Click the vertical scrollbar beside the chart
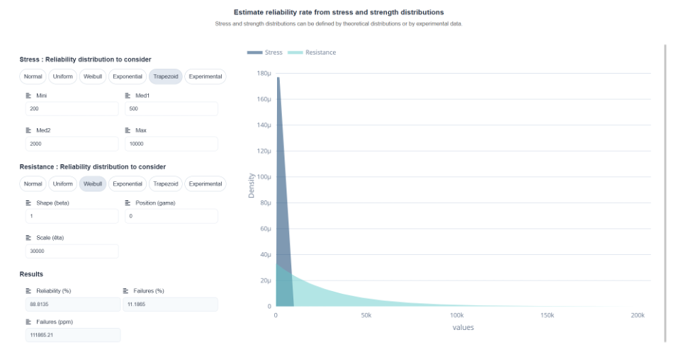The height and width of the screenshot is (347, 683). click(665, 193)
